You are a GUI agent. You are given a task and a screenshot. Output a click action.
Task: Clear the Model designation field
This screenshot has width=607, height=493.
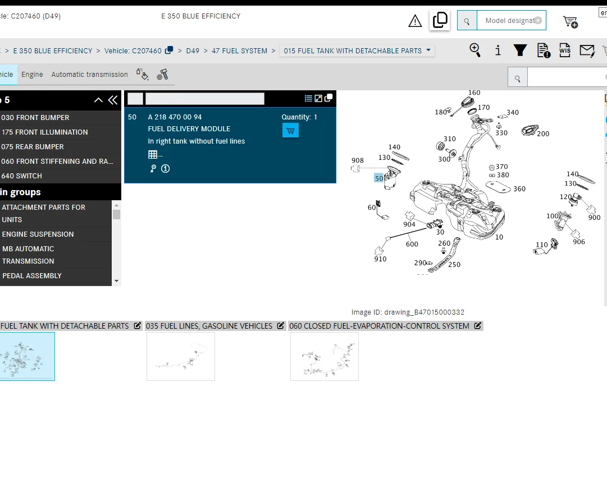(x=538, y=21)
